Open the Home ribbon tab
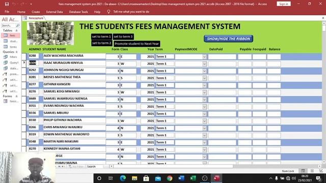The image size is (326, 183). [21, 12]
